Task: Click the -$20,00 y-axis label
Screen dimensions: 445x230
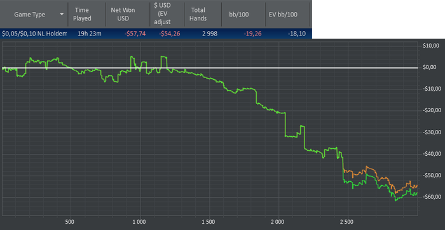Action: [x=432, y=110]
